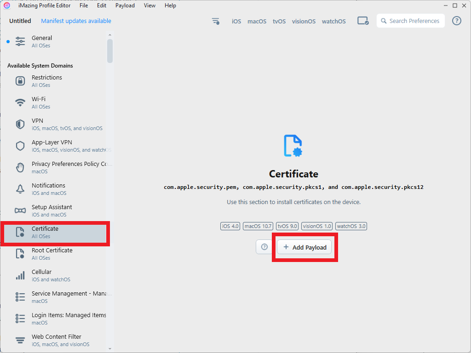Image resolution: width=471 pixels, height=353 pixels.
Task: Click the General sliders icon
Action: tap(20, 41)
